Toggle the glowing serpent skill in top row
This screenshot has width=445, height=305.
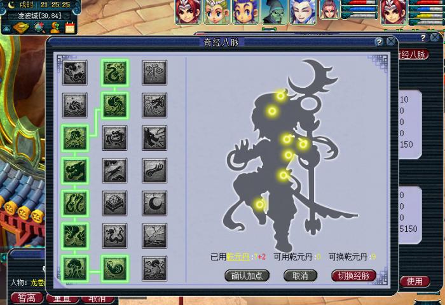coord(115,73)
